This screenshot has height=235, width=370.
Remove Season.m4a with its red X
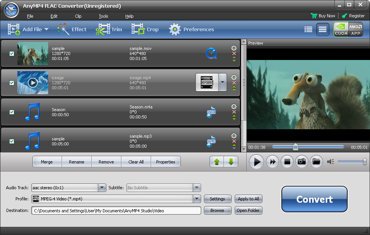[x=234, y=112]
